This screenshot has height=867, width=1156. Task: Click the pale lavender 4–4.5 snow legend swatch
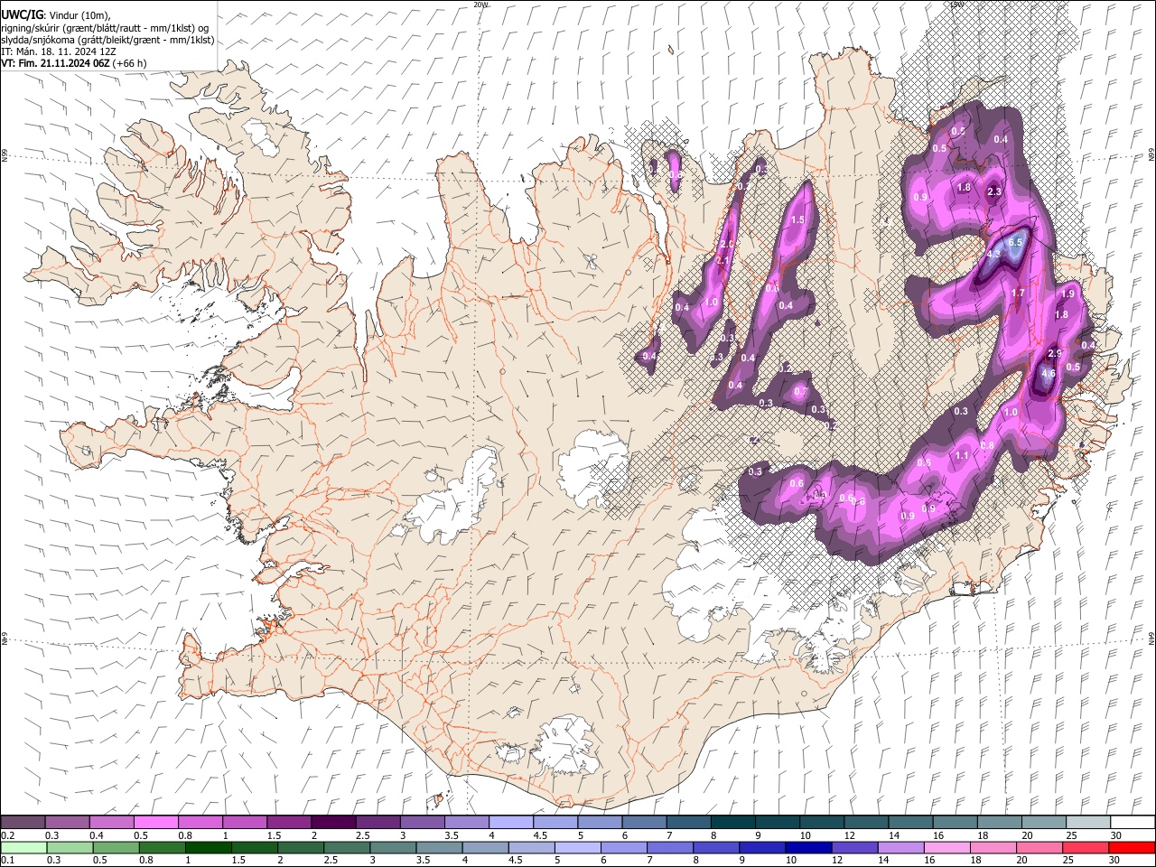[510, 822]
